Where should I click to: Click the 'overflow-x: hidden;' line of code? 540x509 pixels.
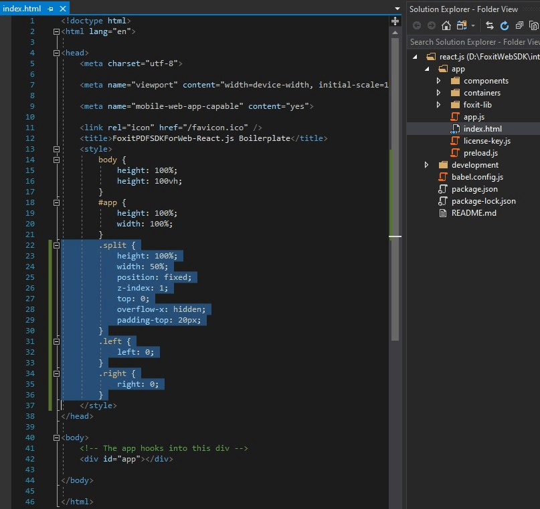click(161, 309)
